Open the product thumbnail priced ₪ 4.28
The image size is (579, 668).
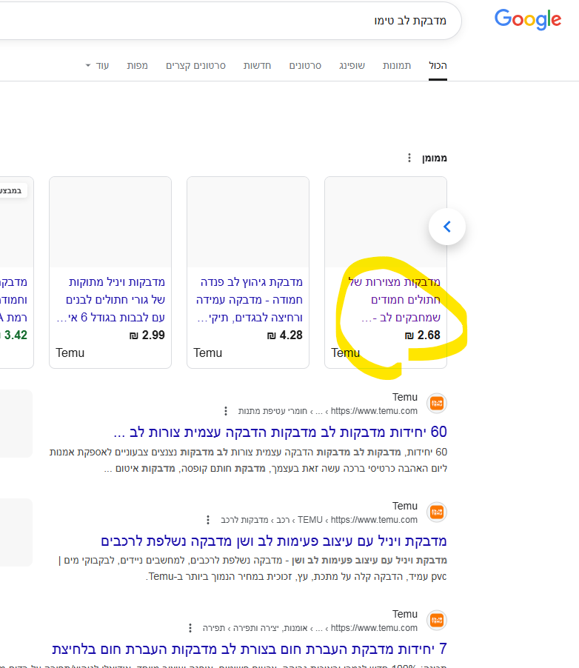[x=248, y=222]
